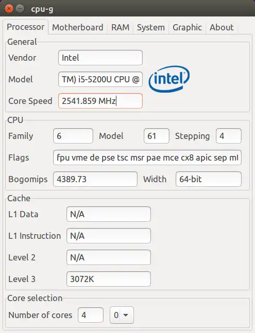Click the 'General' group heading
The width and height of the screenshot is (255, 333).
coord(22,42)
